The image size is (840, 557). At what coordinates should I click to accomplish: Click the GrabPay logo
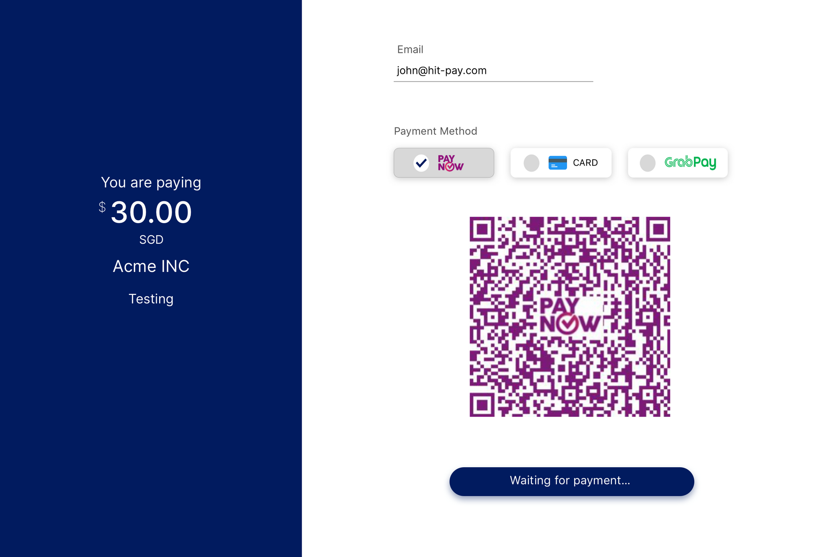coord(690,162)
